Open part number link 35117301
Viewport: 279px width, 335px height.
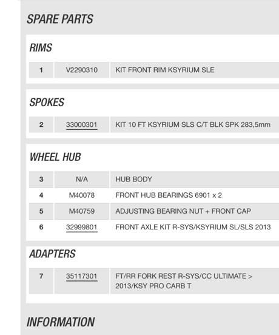82,276
